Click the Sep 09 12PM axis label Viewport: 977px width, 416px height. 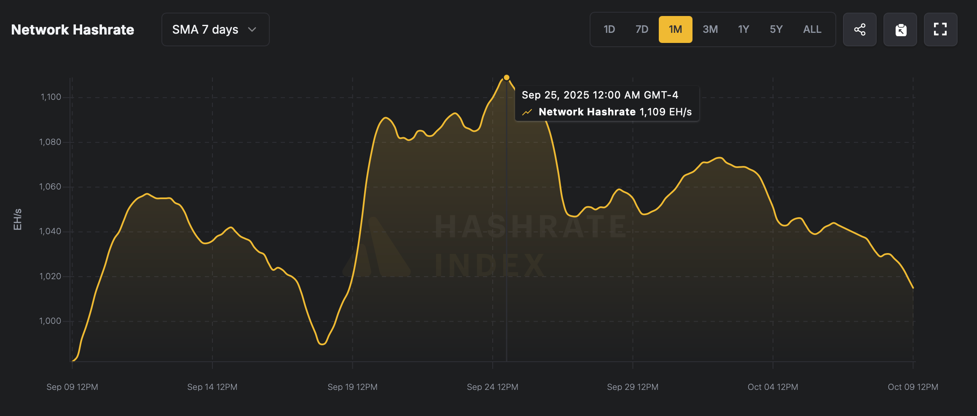[x=72, y=387]
